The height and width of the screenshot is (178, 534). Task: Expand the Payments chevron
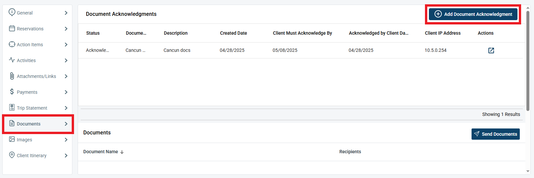point(66,92)
